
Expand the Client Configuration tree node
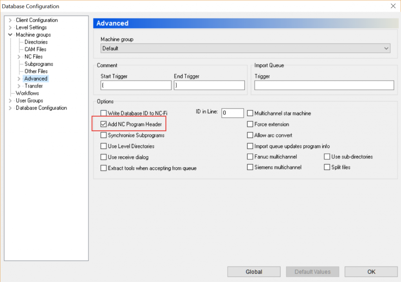10,20
